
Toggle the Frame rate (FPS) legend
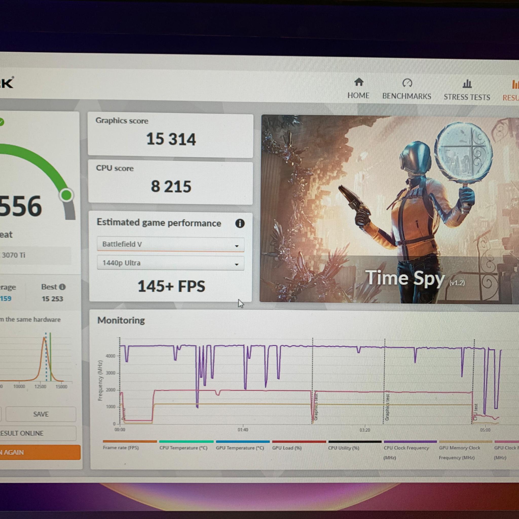pos(129,446)
